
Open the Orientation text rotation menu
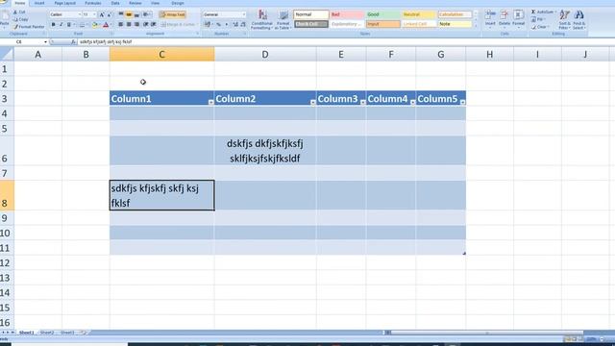point(147,14)
